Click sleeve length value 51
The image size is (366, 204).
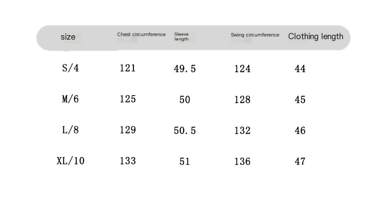pyautogui.click(x=185, y=161)
